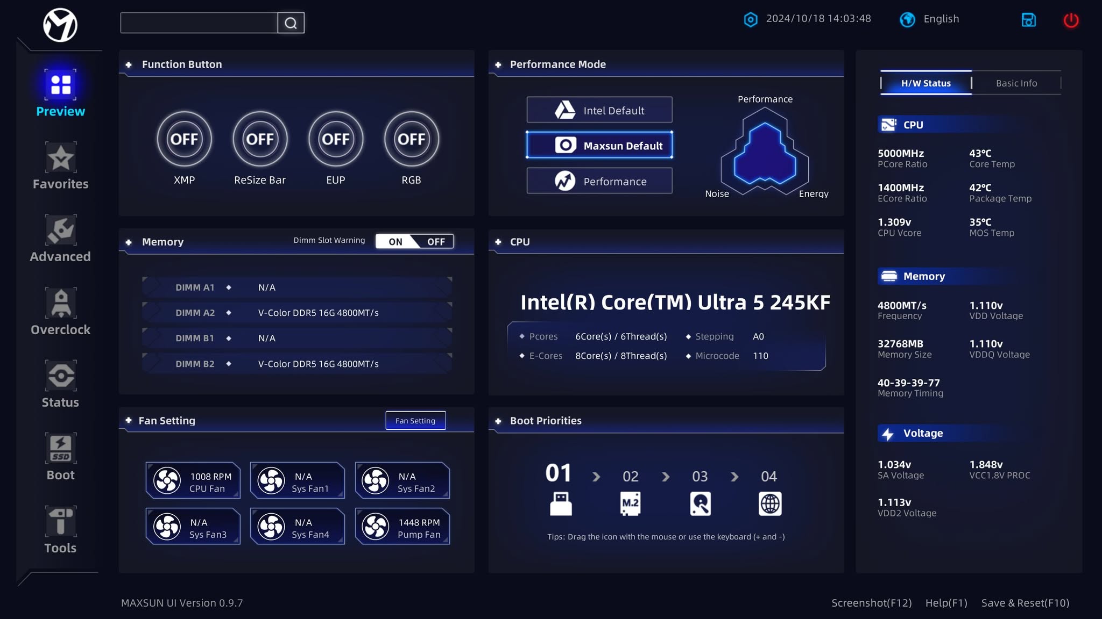Screen dimensions: 1102x619
Task: Click the CPU section header icon
Action: click(499, 241)
